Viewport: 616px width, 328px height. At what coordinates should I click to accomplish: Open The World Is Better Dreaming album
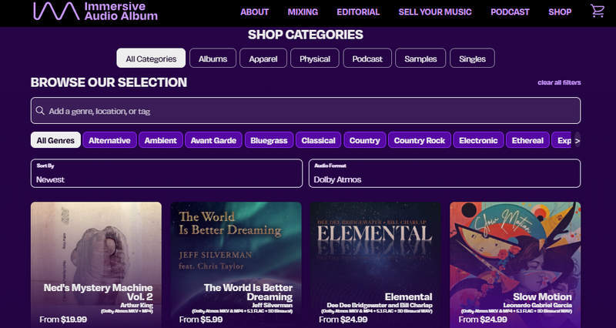236,265
